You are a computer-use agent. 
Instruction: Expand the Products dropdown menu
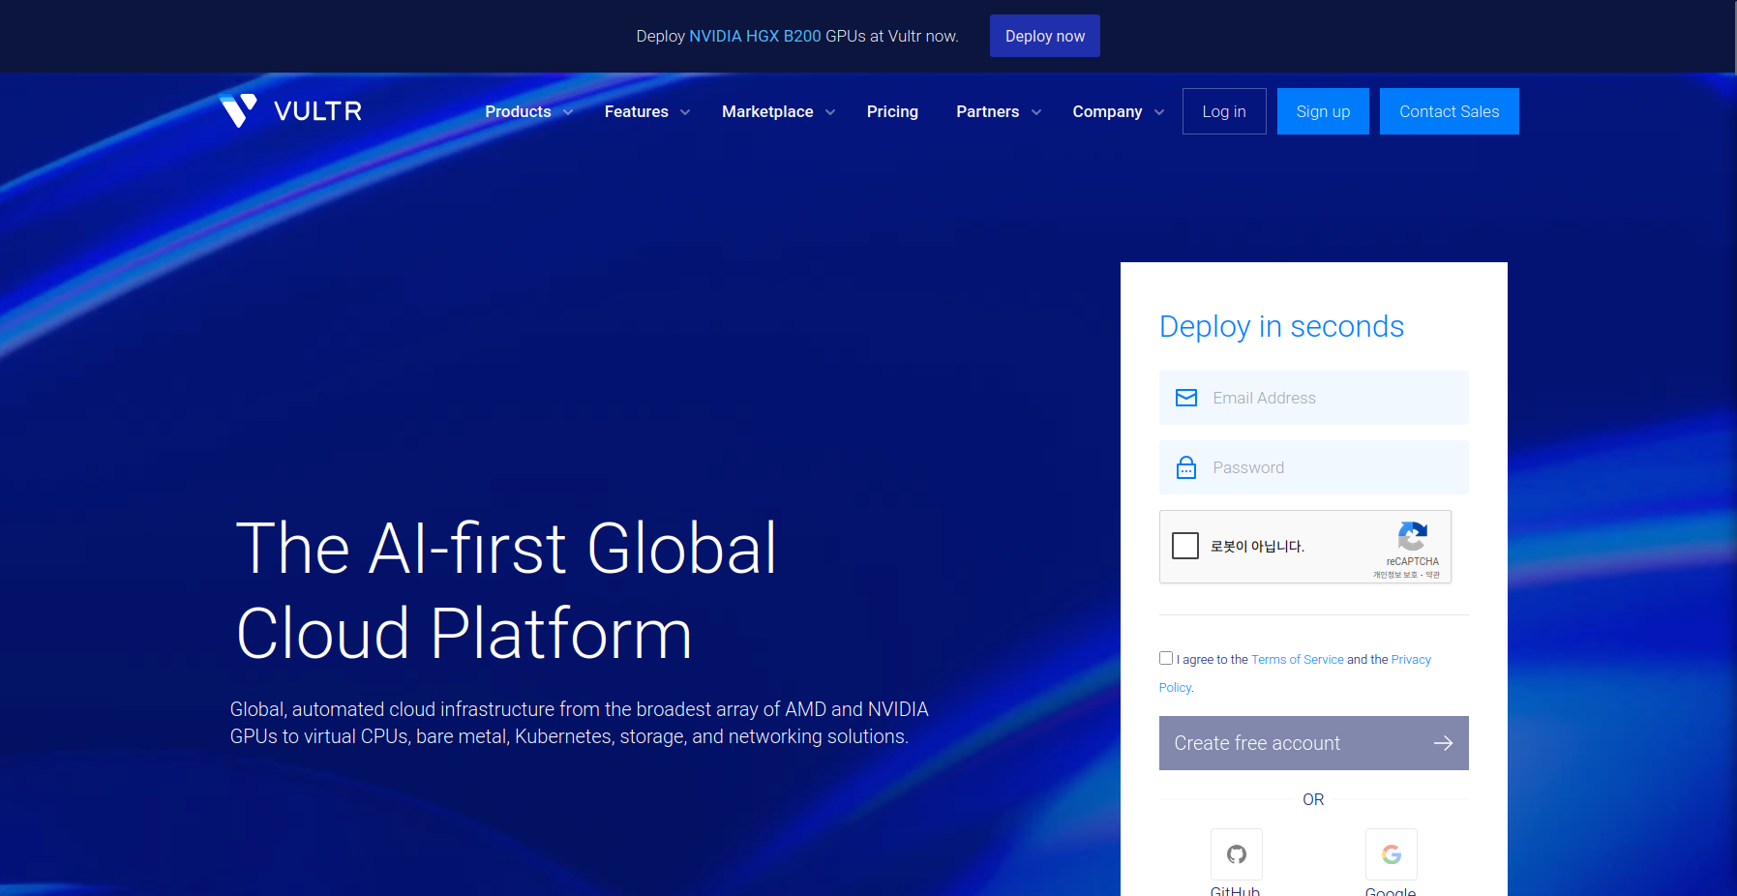click(528, 111)
